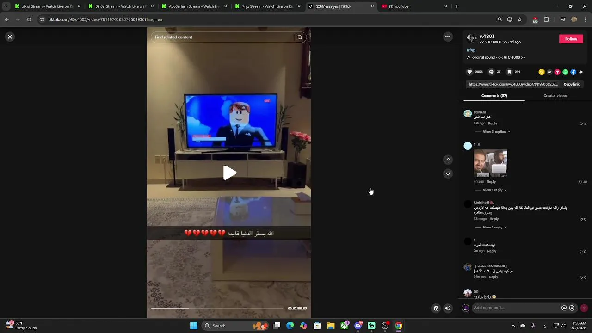Click the red post comment arrow button
The image size is (592, 333).
(584, 308)
